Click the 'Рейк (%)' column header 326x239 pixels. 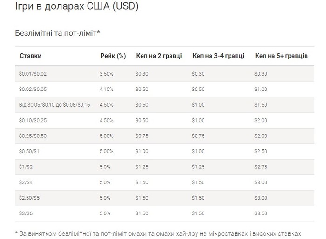113,56
